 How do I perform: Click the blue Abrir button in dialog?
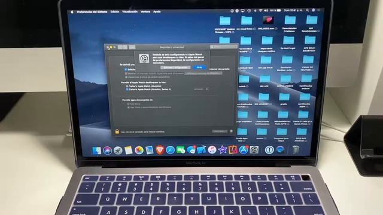point(199,67)
